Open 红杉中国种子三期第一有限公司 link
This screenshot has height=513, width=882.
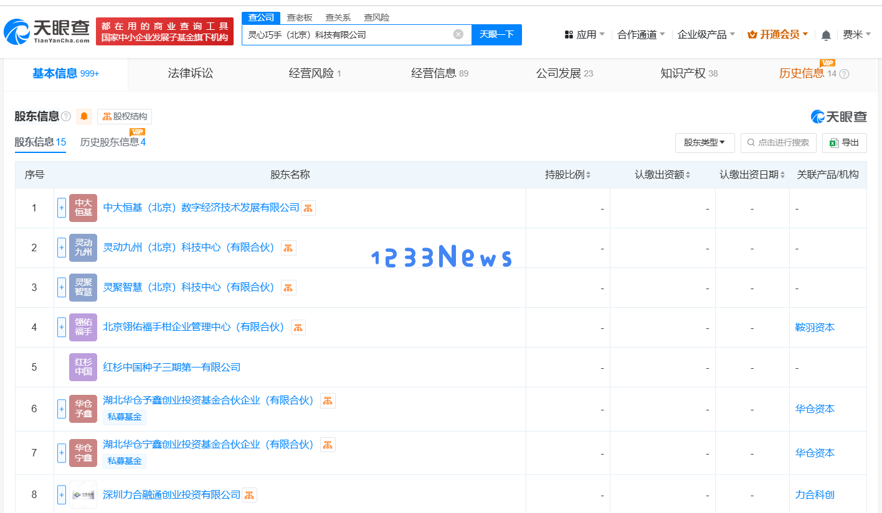click(171, 367)
